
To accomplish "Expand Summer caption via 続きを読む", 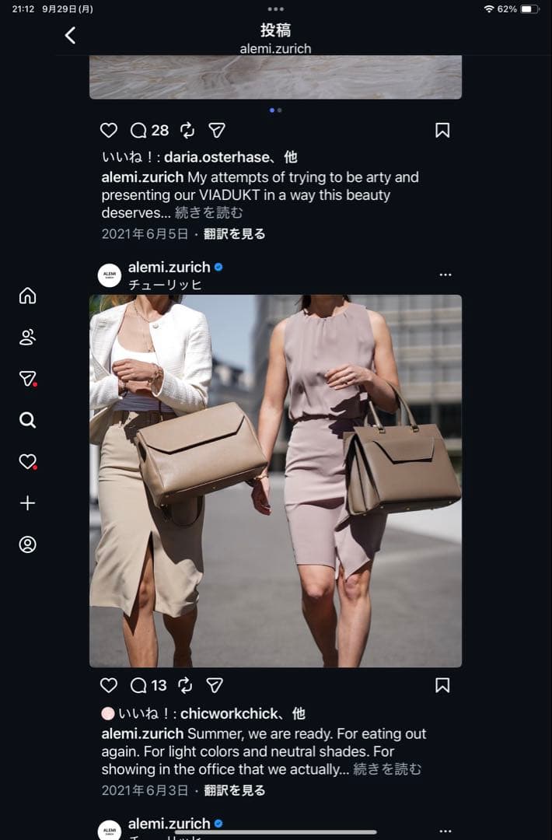I will (x=387, y=769).
